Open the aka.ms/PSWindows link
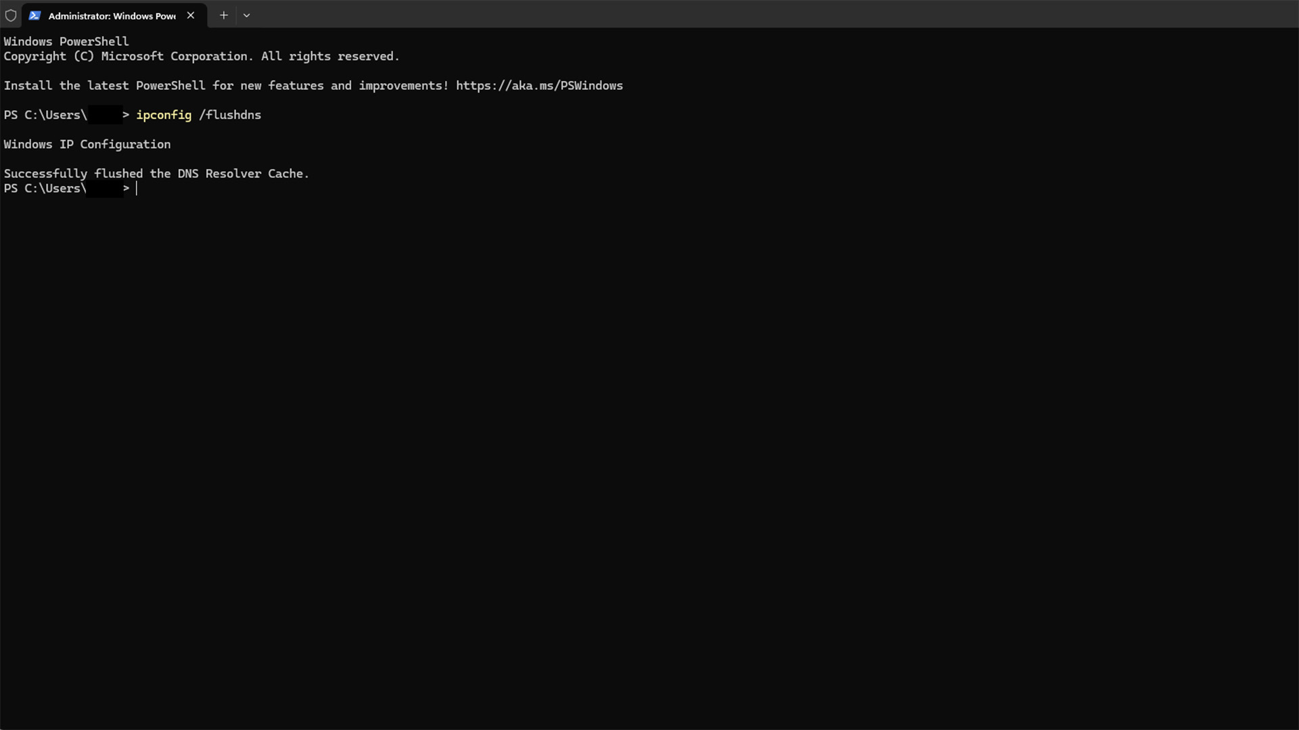 539,86
